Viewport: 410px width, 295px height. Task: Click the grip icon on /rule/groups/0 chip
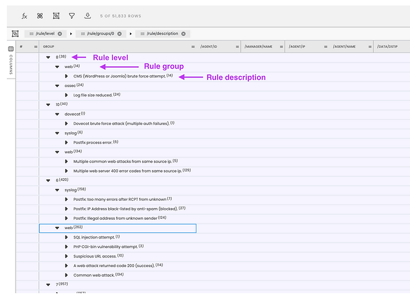[x=83, y=34]
